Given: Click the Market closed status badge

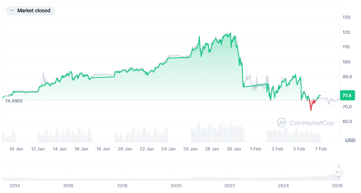Looking at the screenshot, I should (30, 11).
